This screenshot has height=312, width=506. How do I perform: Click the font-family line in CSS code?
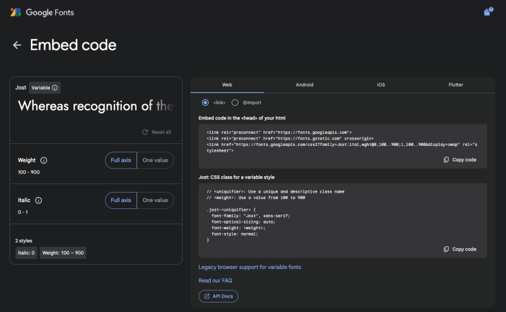(250, 215)
